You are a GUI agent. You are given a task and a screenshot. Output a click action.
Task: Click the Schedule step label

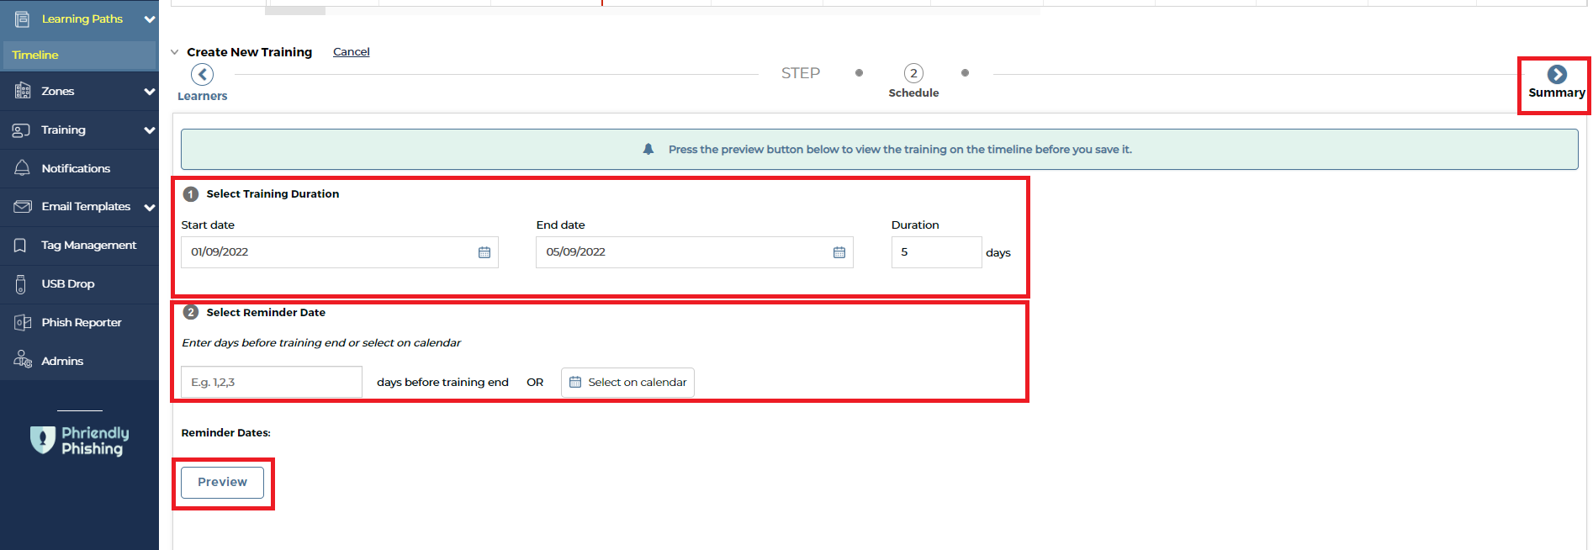(913, 93)
